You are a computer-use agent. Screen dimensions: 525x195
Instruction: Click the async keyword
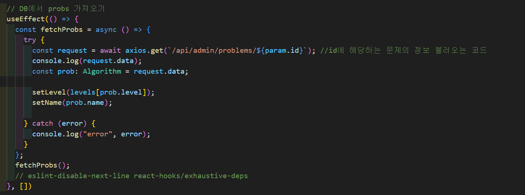coord(106,29)
